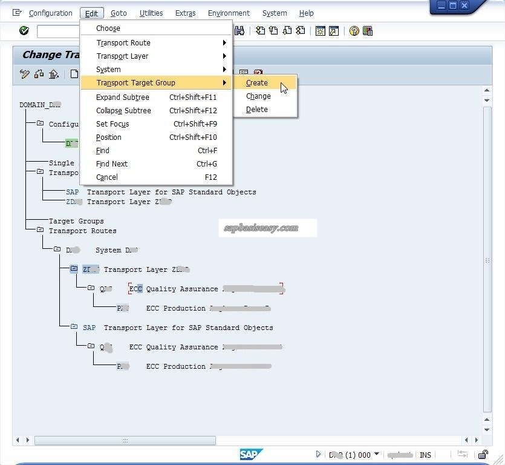
Task: Open the SAP menu icon left of Configuration
Action: click(x=17, y=13)
